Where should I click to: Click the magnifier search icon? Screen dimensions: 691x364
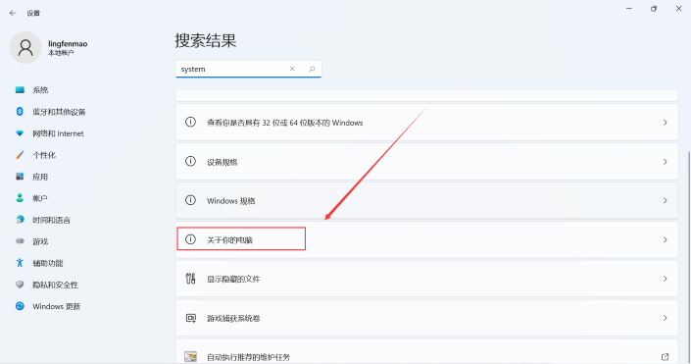pos(312,69)
